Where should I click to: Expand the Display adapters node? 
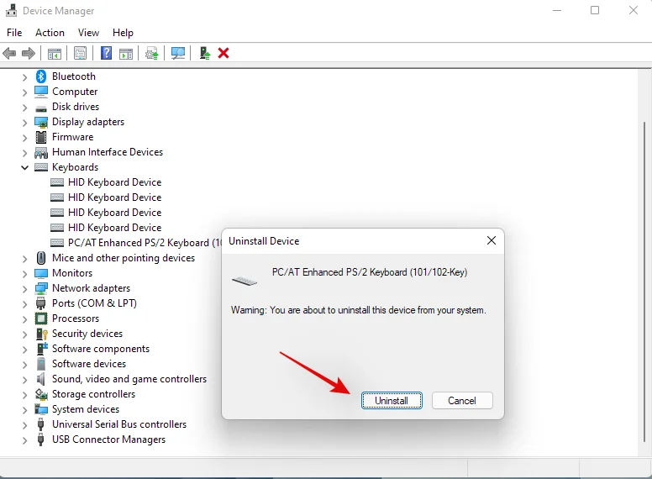pyautogui.click(x=24, y=122)
